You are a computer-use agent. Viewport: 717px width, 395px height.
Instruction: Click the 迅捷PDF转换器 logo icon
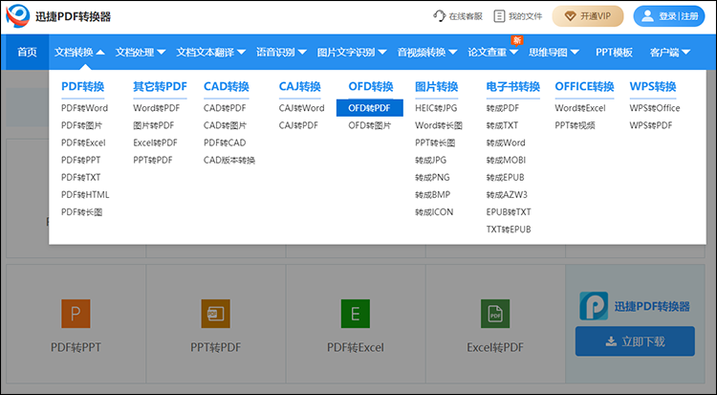pyautogui.click(x=18, y=16)
